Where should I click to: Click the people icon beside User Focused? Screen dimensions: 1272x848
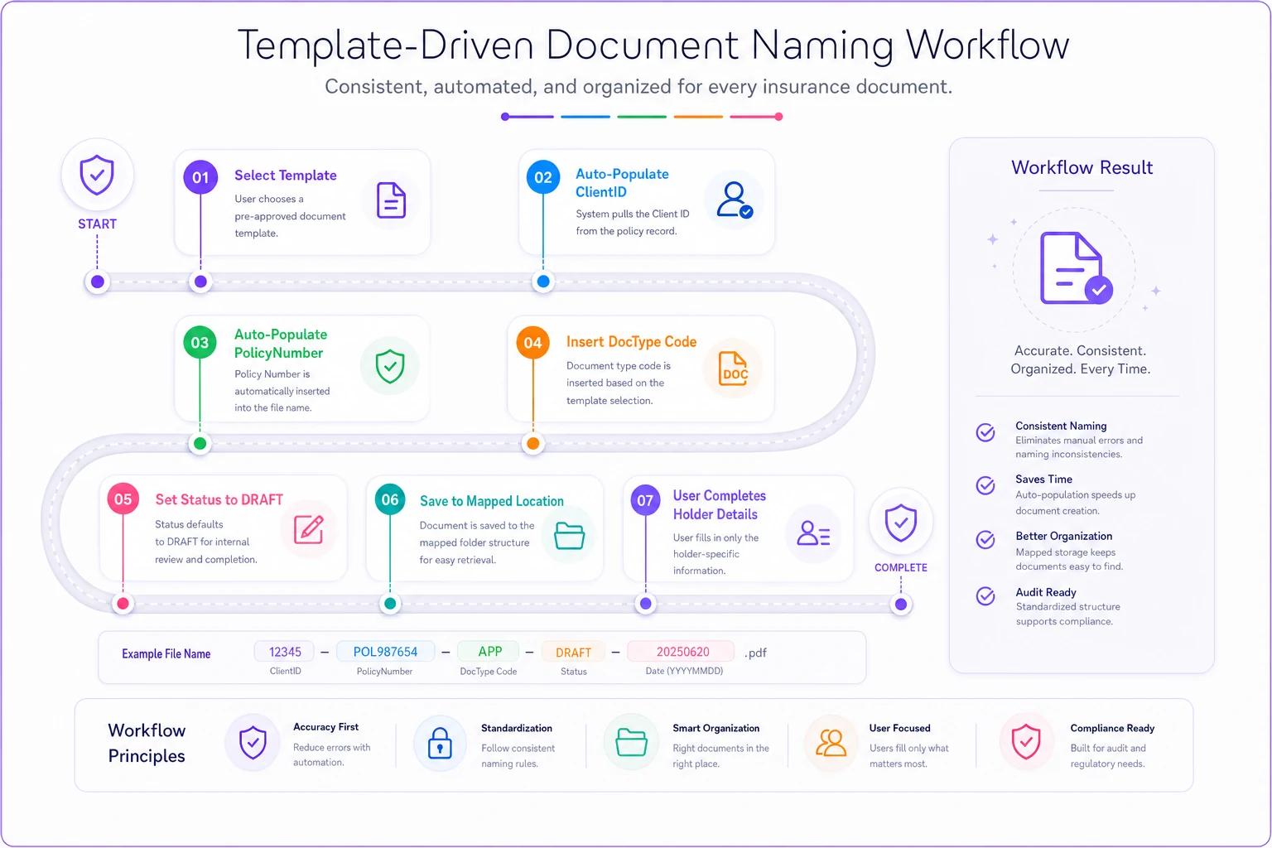click(x=831, y=743)
